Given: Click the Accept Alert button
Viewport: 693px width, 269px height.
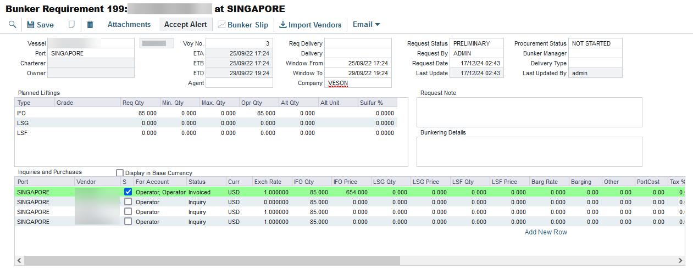Looking at the screenshot, I should [x=185, y=25].
